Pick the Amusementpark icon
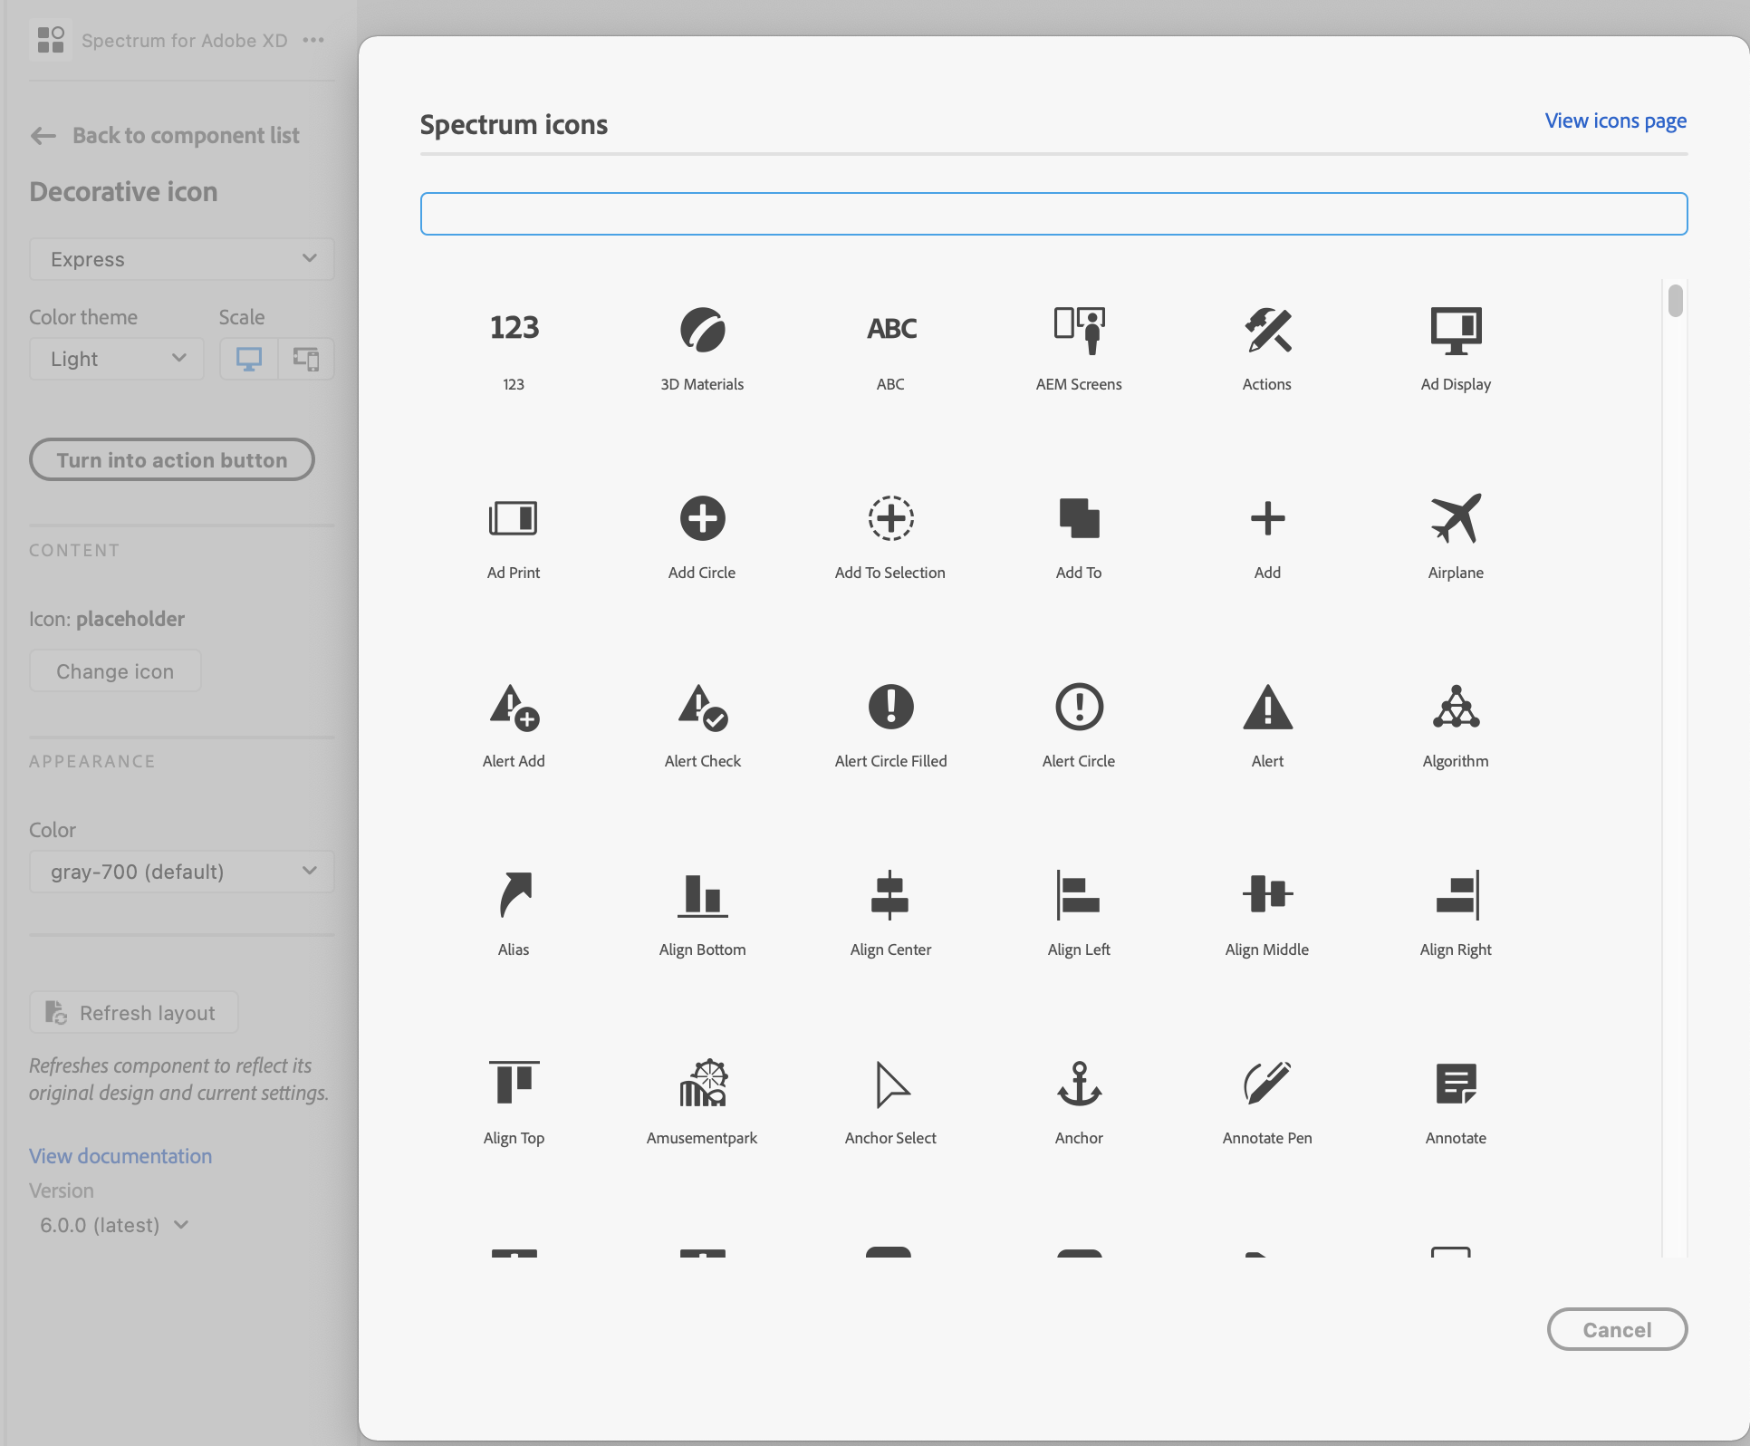Viewport: 1750px width, 1446px height. [702, 1096]
